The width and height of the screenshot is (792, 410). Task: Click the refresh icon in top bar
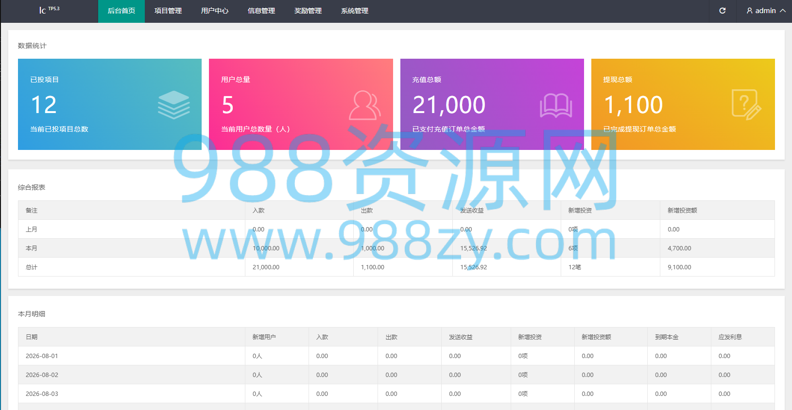(723, 11)
